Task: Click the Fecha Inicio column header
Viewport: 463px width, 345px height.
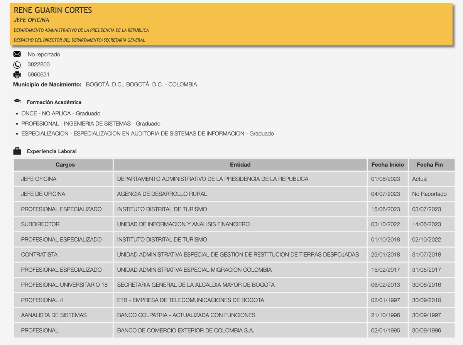Action: coord(387,165)
